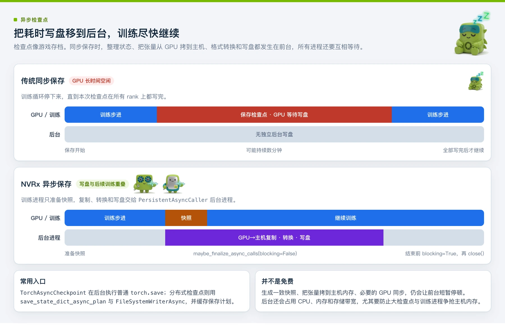Screen dimensions: 505x325
Task: Click the last '训练步进' segment after the red bar
Action: click(x=438, y=115)
